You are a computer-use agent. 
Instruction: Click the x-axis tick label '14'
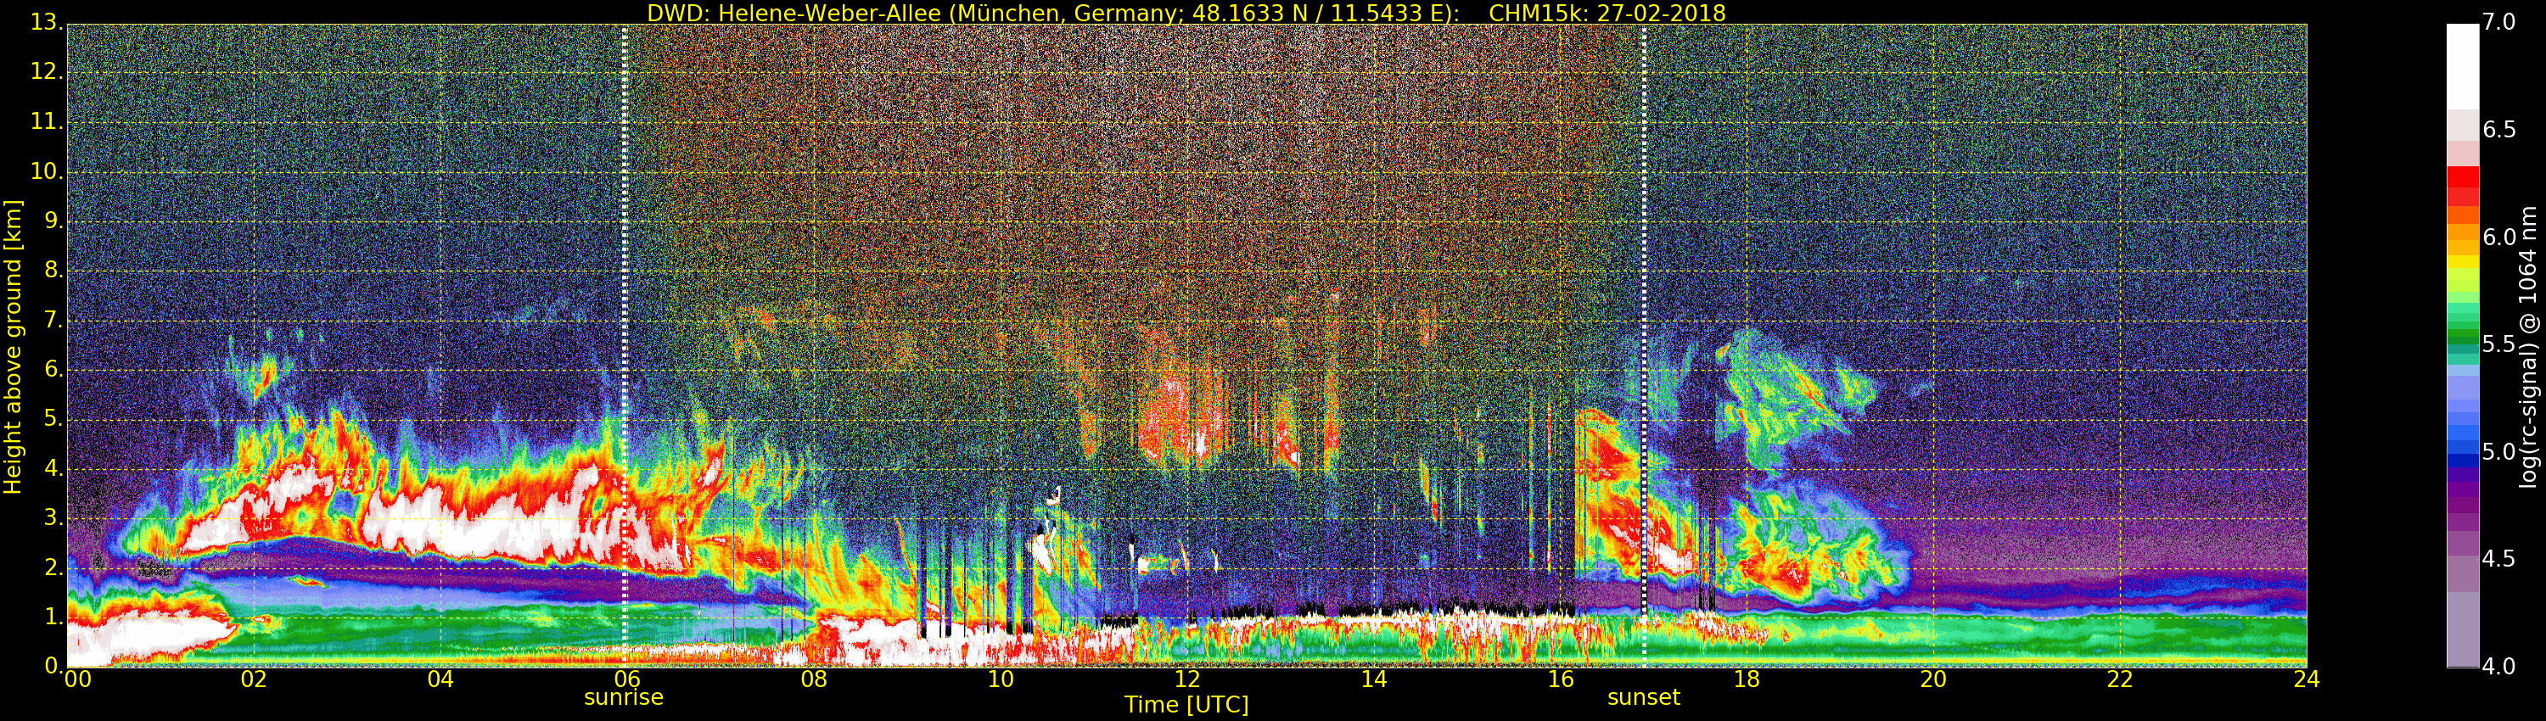coord(1374,679)
